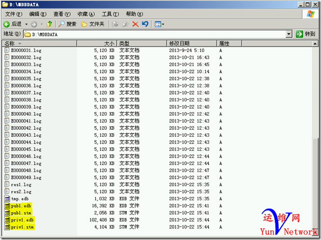Sort by Attributes (属性) column header

pyautogui.click(x=229, y=43)
